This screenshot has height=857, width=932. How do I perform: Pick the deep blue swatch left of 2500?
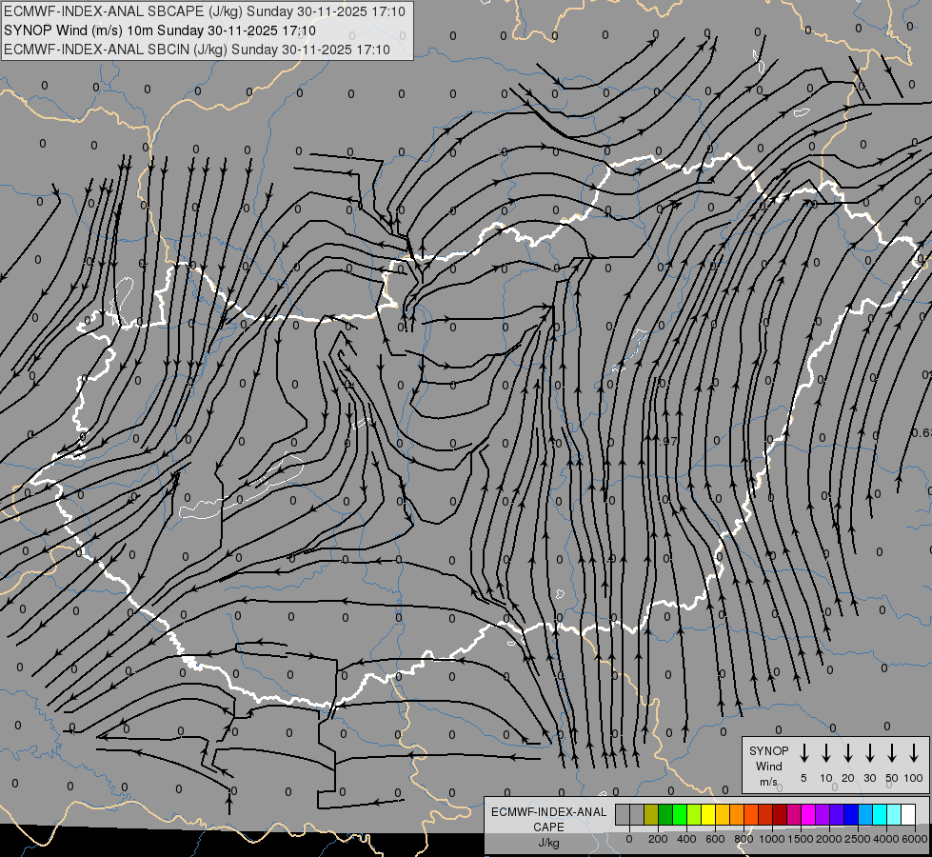(850, 814)
